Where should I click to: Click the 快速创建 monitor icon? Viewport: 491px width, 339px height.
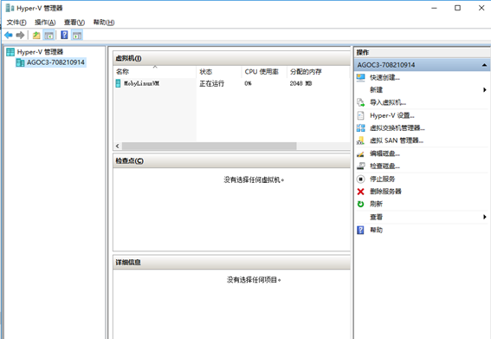click(361, 77)
